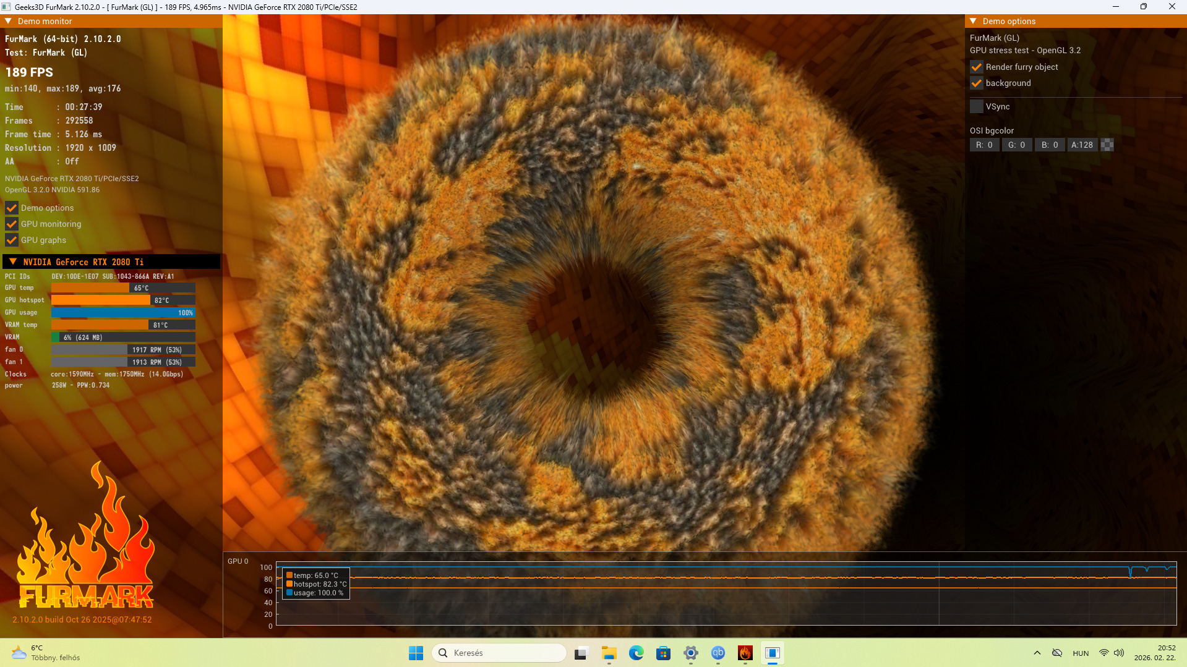The width and height of the screenshot is (1187, 667).
Task: Click the Time 00:27:39 value
Action: pos(84,107)
